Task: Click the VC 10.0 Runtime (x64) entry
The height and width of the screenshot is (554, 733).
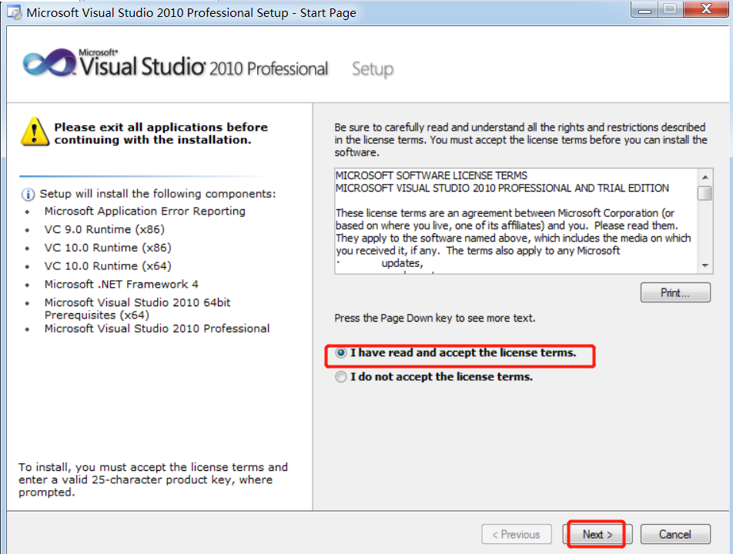Action: click(x=107, y=265)
